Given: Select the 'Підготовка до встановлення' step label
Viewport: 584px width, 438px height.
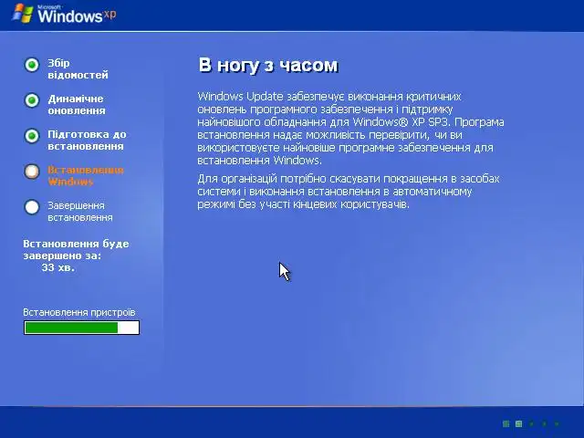Looking at the screenshot, I should [x=87, y=140].
